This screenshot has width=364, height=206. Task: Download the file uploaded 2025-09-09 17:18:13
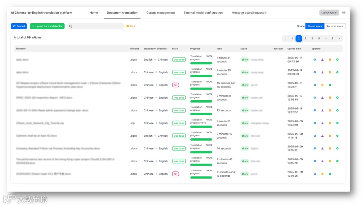(x=323, y=136)
